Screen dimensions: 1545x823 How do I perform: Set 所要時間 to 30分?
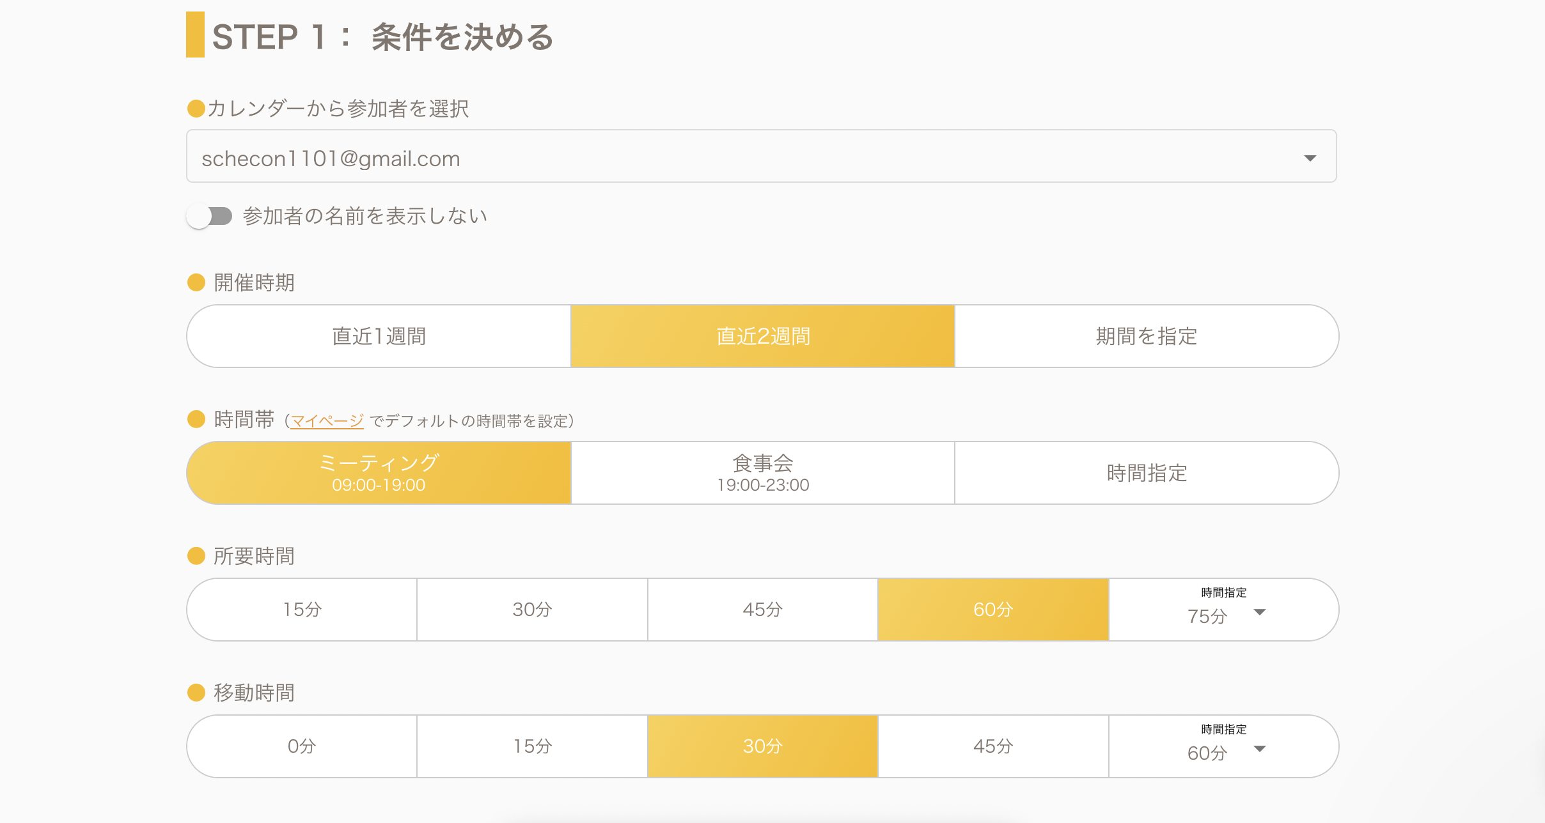(532, 610)
